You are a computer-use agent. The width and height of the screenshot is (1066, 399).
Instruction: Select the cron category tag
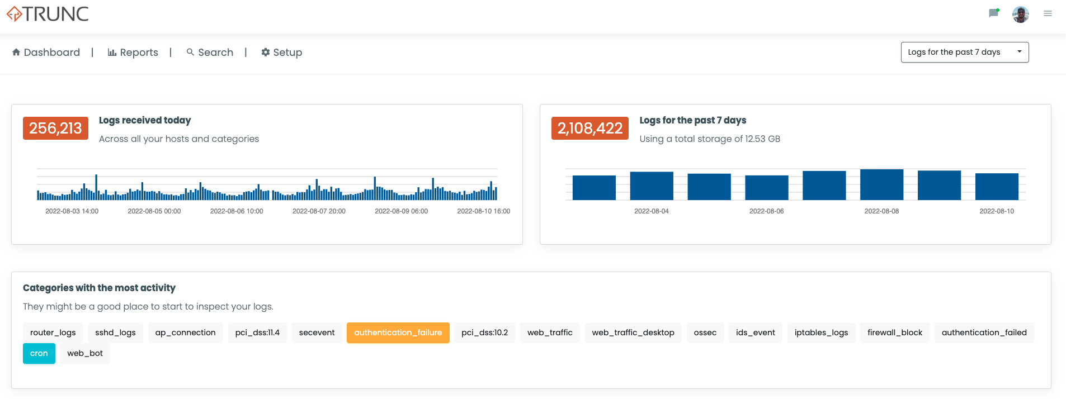pyautogui.click(x=39, y=354)
